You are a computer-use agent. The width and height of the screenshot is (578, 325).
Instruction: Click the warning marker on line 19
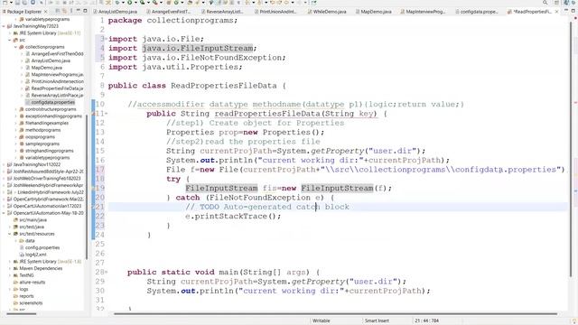coord(93,189)
